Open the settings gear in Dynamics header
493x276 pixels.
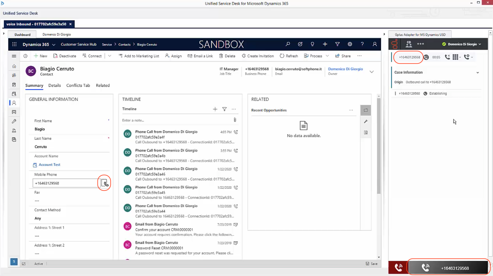point(350,44)
